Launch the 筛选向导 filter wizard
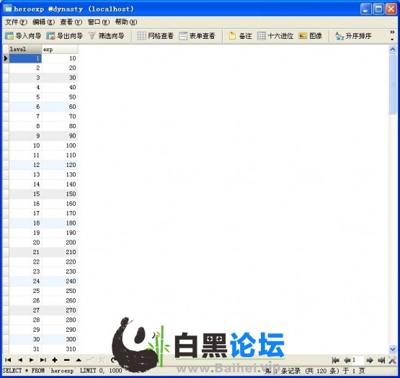Screen dimensions: 400x378 point(107,36)
